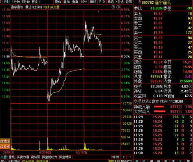This screenshot has width=193, height=162.
Task: Click the 换手 value 20.05%
Action: pos(156,86)
